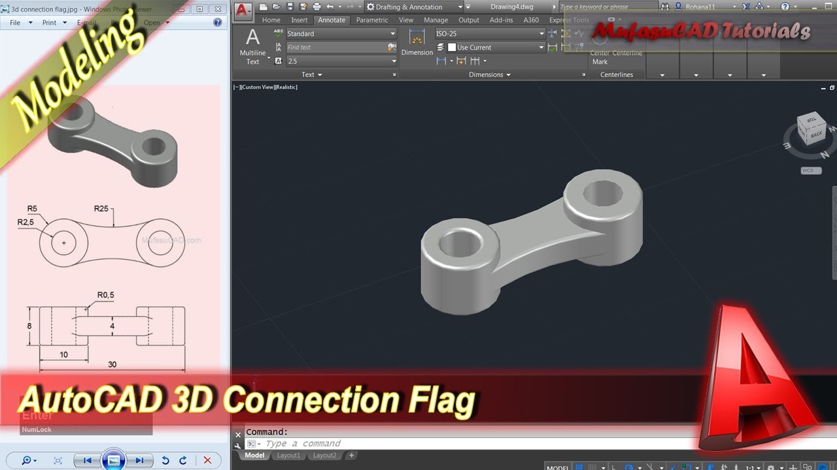Click the Quick dimension icon
Viewport: 837px width, 470px height.
coord(462,61)
